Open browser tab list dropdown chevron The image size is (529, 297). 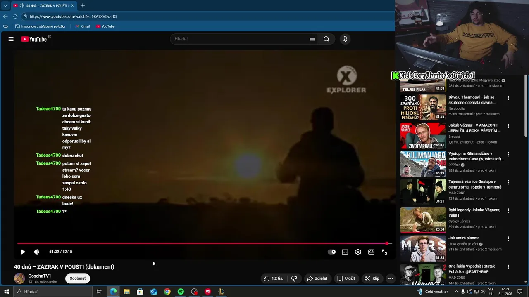pos(5,5)
